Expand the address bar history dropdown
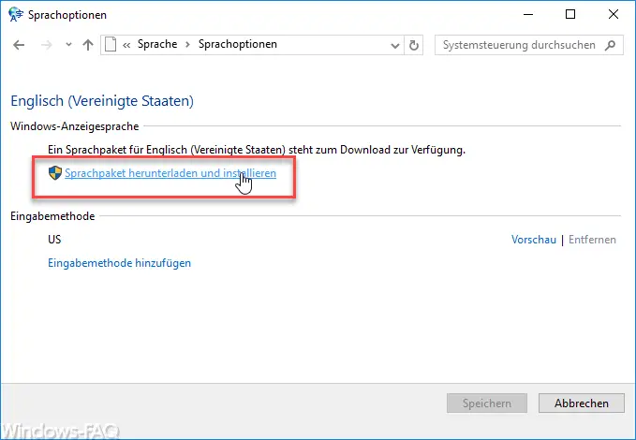 click(x=395, y=45)
